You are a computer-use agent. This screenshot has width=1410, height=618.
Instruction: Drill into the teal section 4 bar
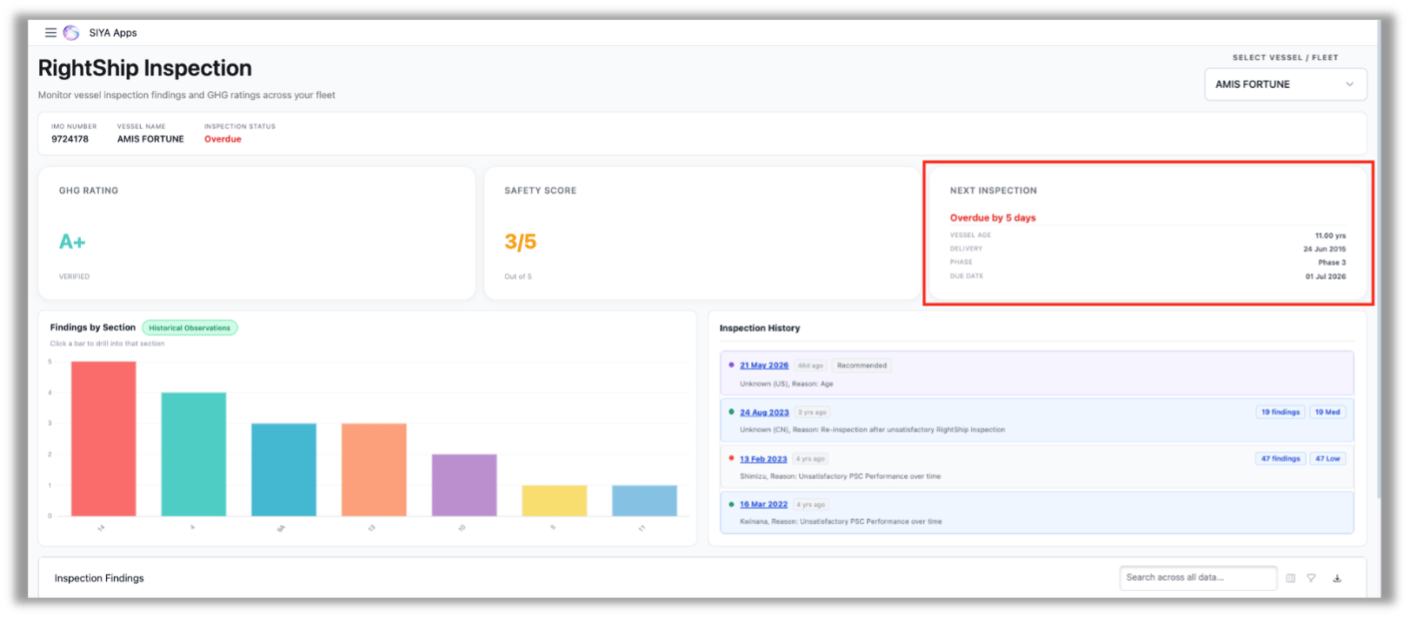[x=193, y=455]
